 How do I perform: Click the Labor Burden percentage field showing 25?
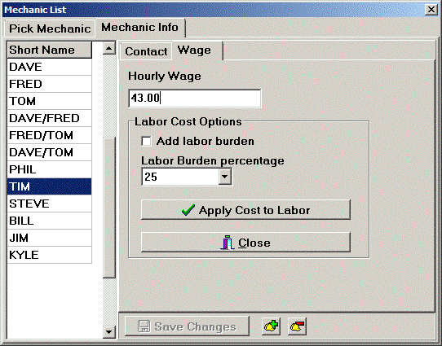[180, 177]
